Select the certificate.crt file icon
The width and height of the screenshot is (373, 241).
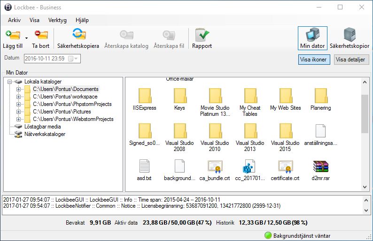pos(286,166)
